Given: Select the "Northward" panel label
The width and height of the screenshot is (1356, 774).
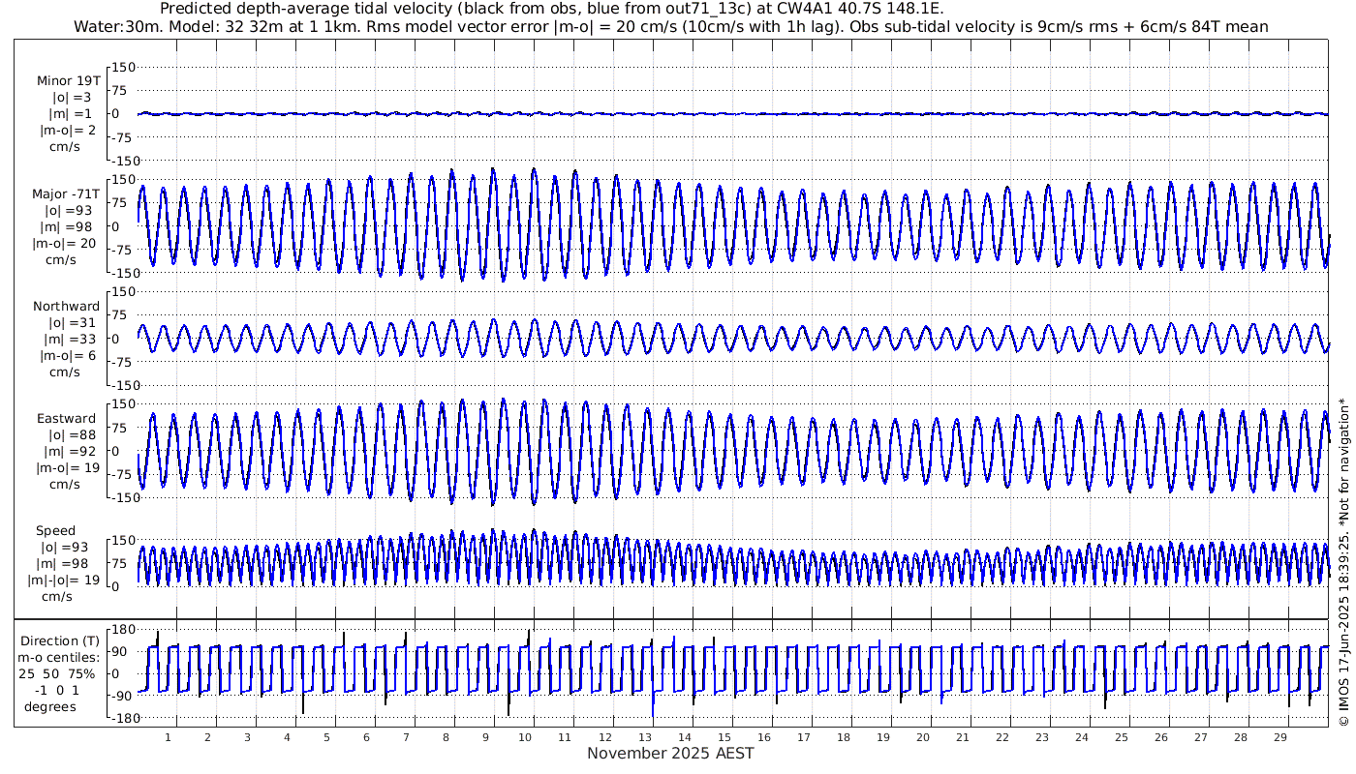Looking at the screenshot, I should [66, 307].
